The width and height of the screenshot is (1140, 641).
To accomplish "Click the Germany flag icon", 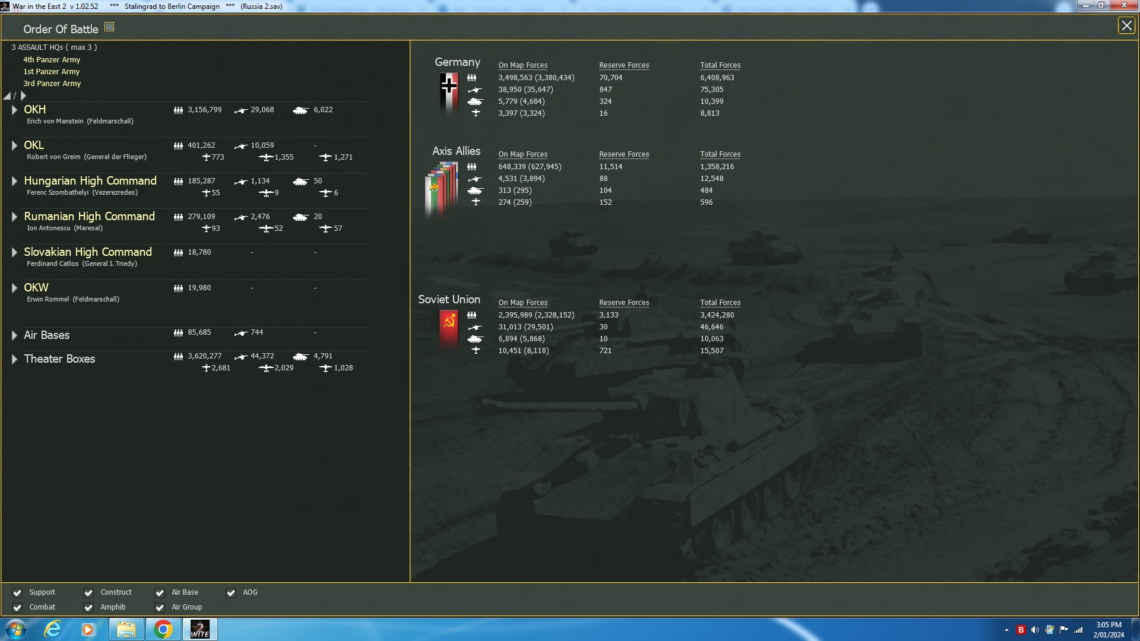I will tap(449, 93).
